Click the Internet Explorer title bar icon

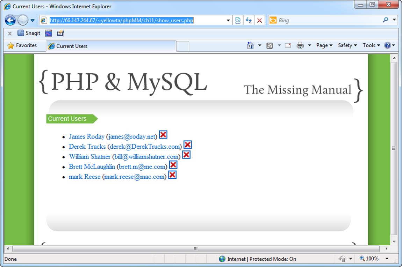[7, 6]
